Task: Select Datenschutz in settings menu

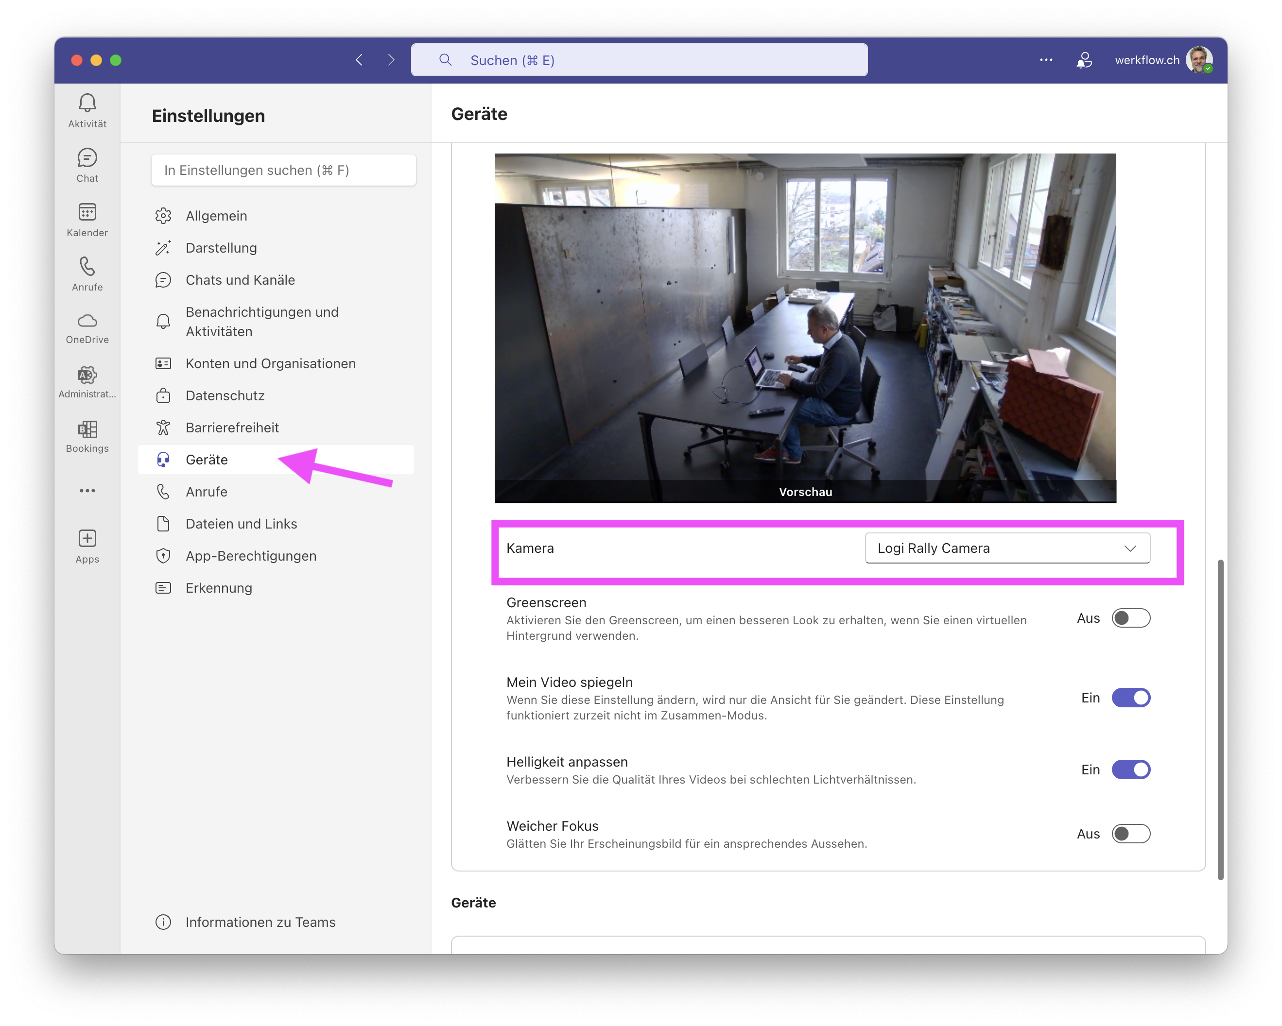Action: (225, 396)
